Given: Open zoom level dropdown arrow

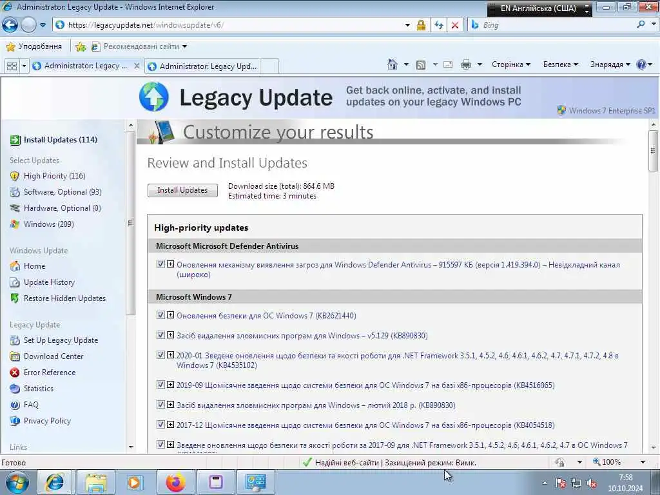Looking at the screenshot, I should (x=643, y=462).
